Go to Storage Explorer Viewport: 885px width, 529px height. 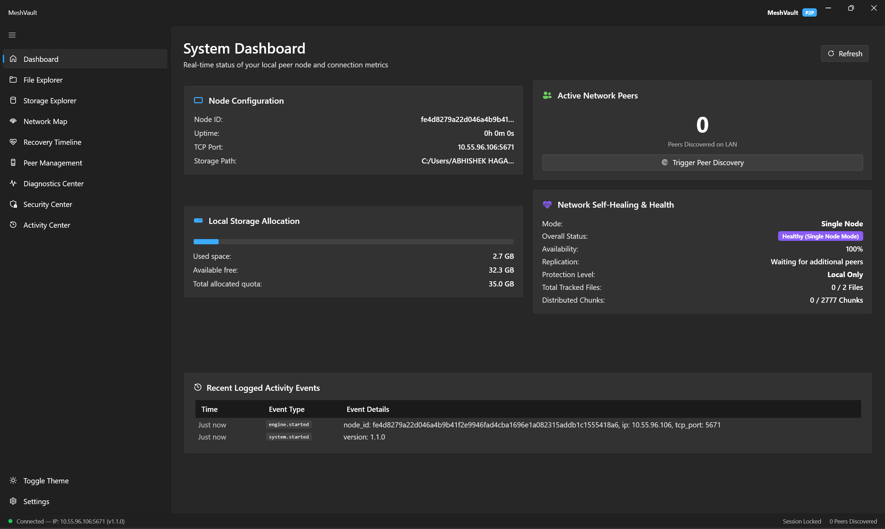(85, 101)
